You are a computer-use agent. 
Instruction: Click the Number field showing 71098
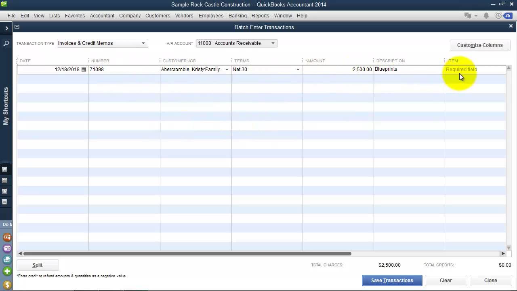point(124,70)
